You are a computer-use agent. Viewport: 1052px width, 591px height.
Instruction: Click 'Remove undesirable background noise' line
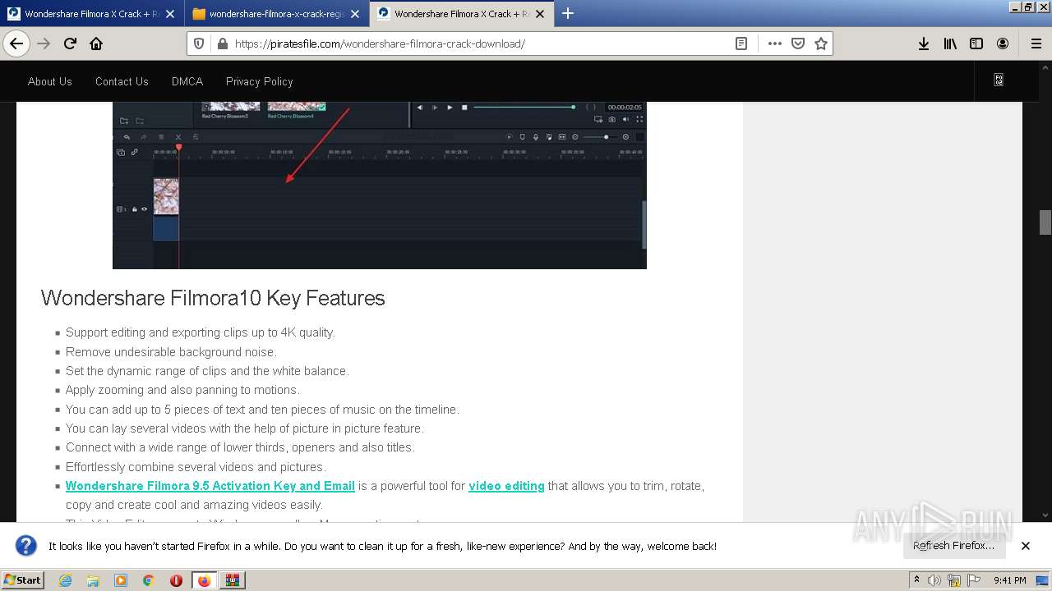(171, 352)
